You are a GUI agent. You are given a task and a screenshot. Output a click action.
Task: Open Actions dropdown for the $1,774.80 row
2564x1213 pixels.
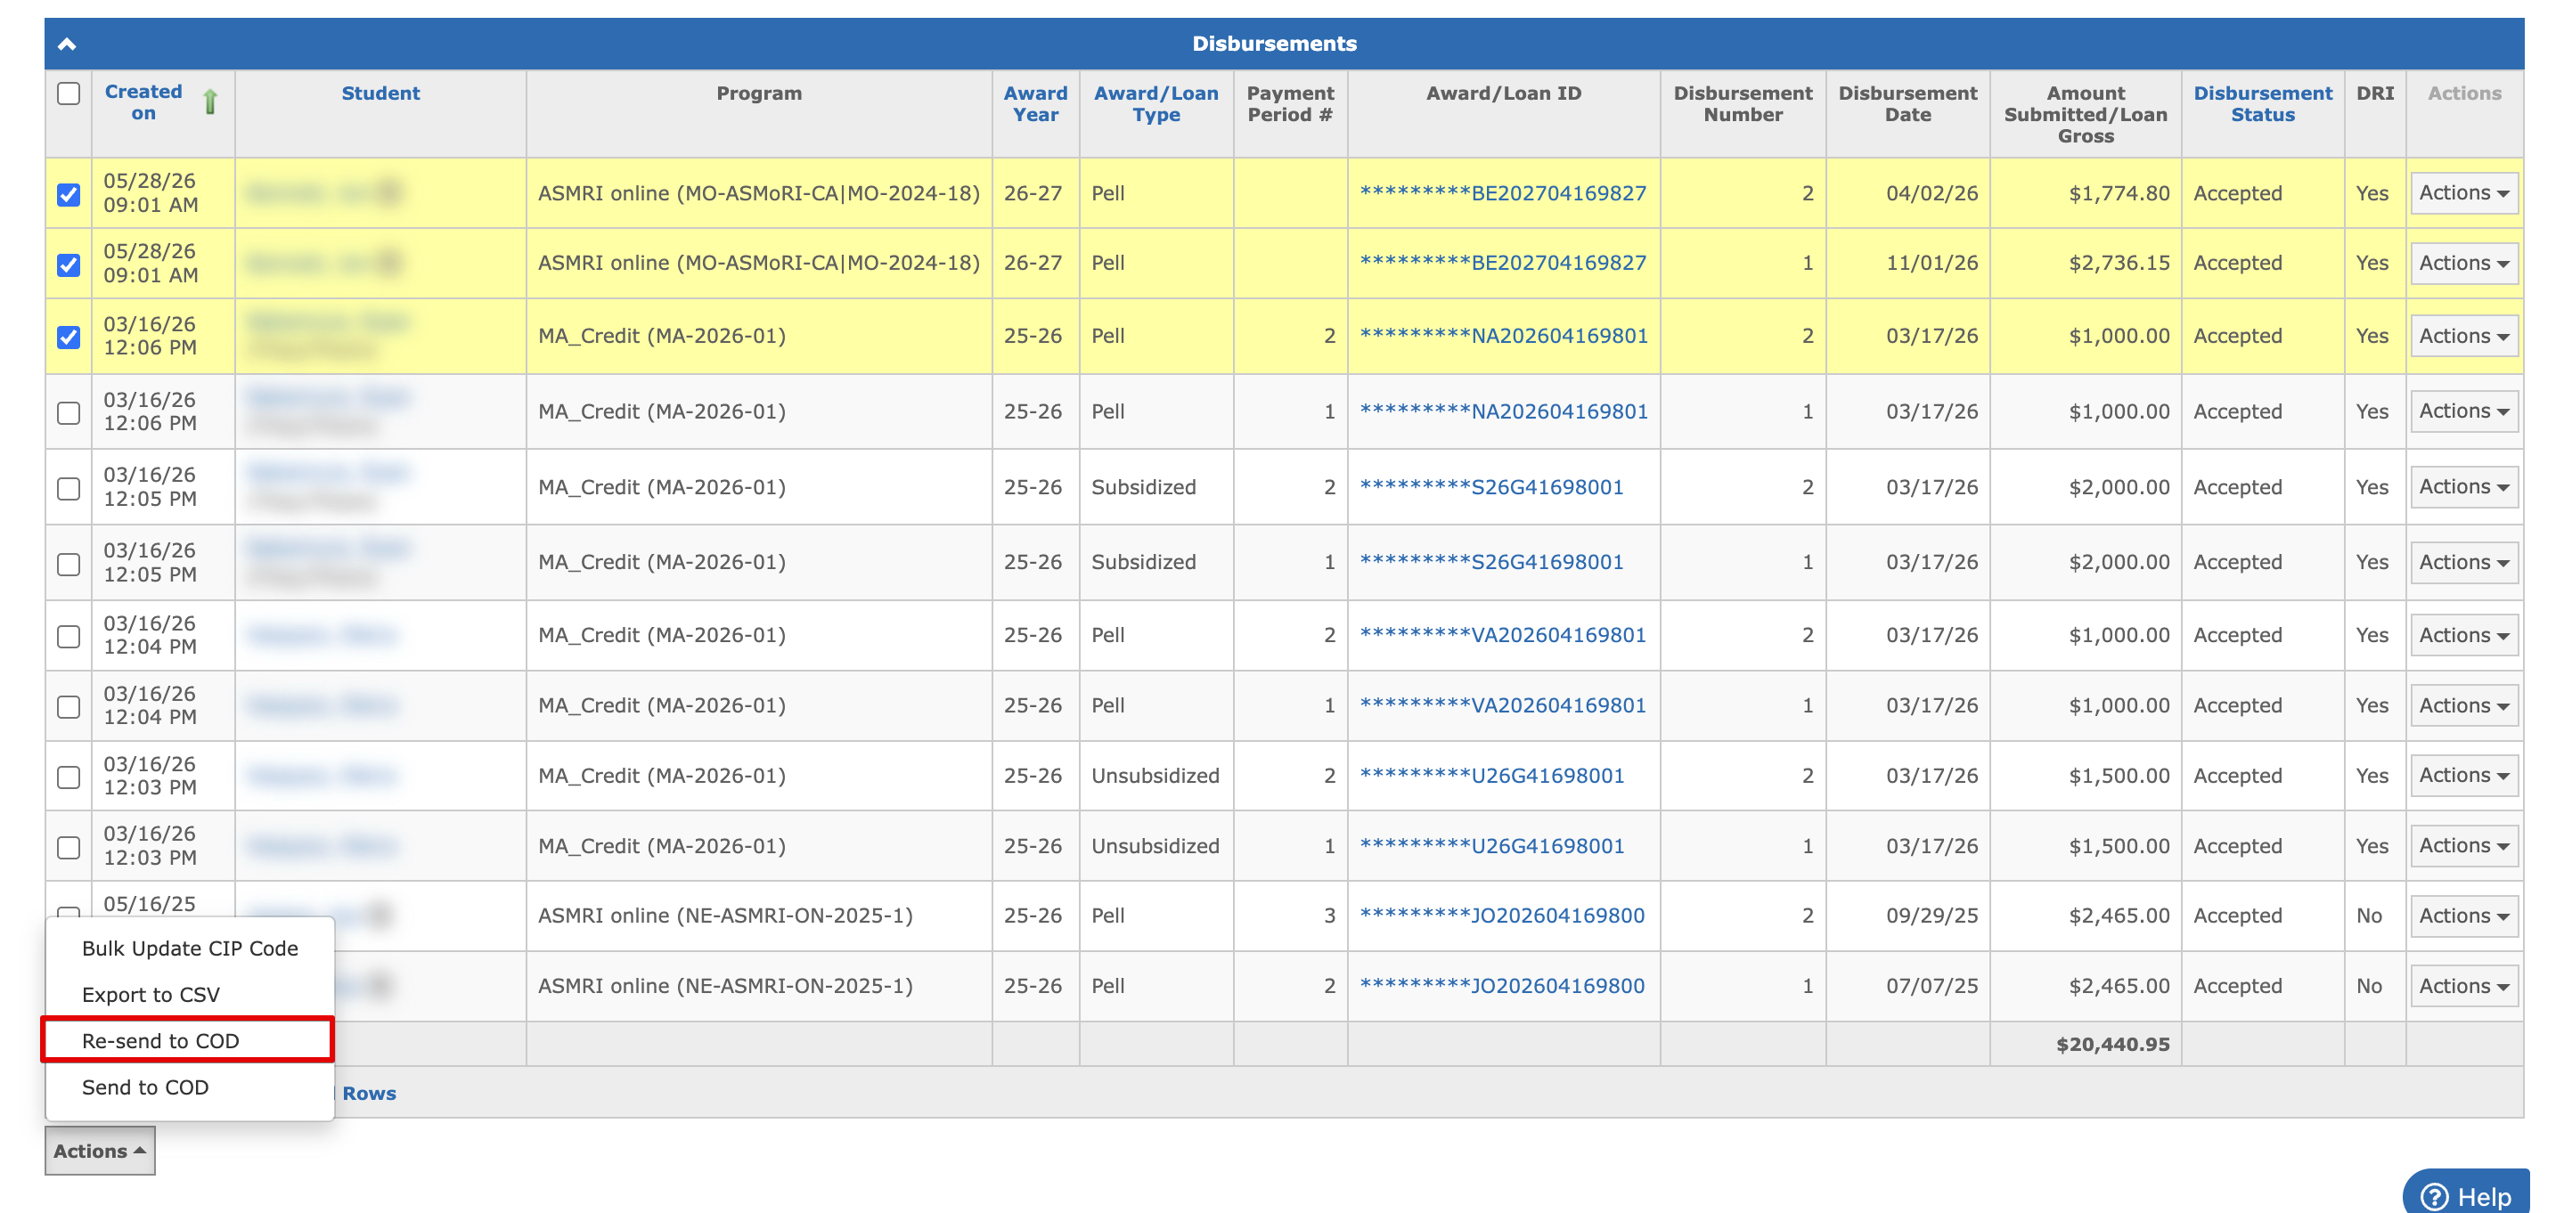click(x=2463, y=193)
